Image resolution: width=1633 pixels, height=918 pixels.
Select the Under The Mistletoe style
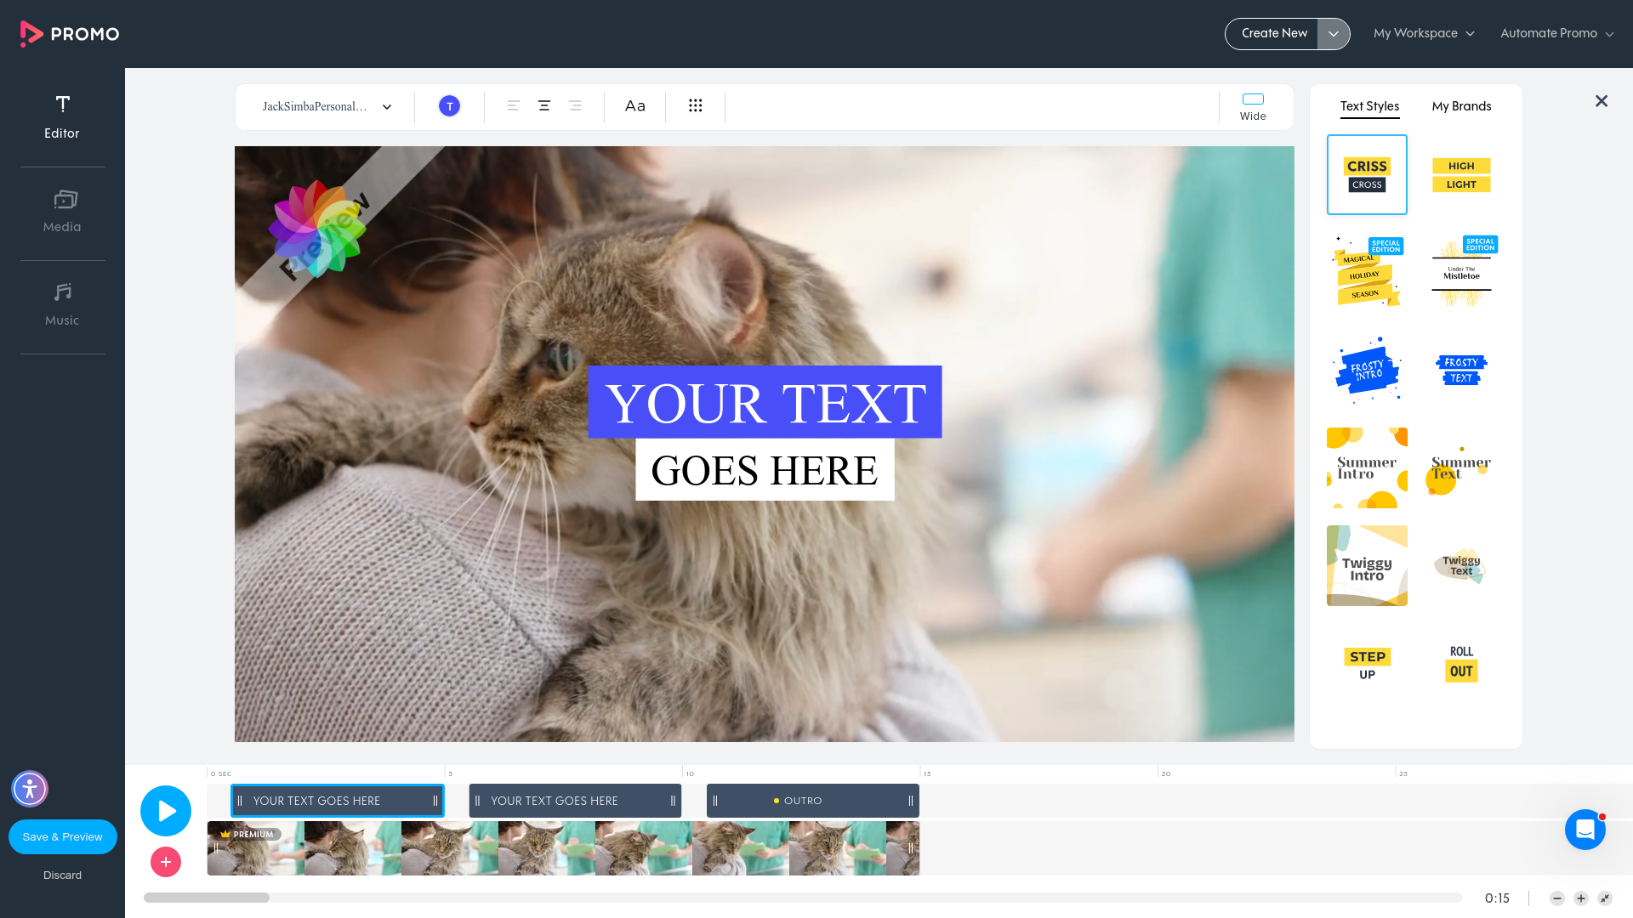pos(1461,272)
